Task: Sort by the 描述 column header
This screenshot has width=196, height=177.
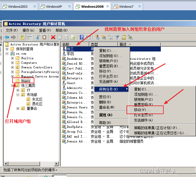Action: coord(139,44)
